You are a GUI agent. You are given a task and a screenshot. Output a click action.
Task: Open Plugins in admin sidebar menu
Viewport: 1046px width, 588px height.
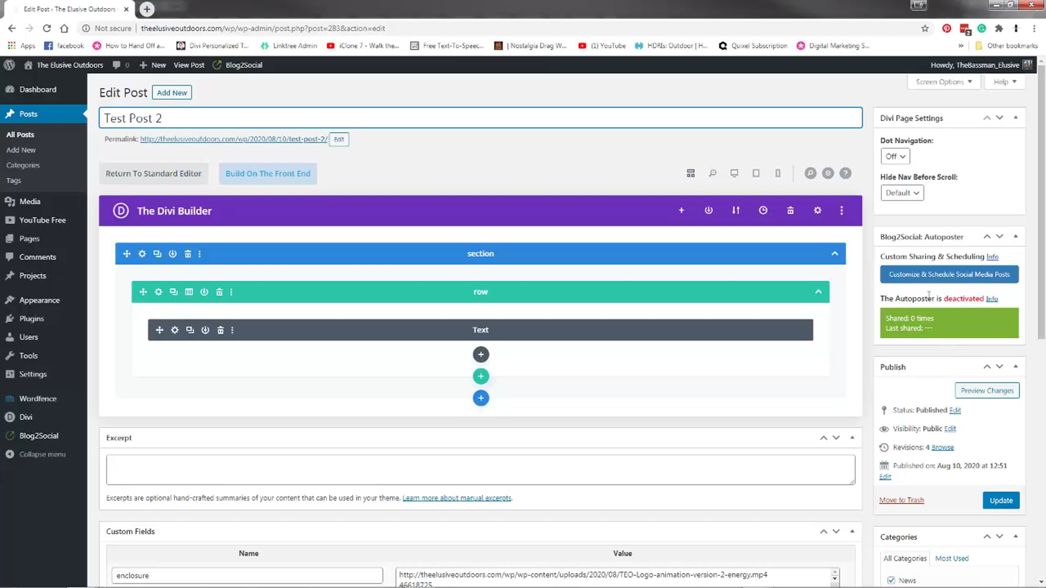pyautogui.click(x=31, y=318)
